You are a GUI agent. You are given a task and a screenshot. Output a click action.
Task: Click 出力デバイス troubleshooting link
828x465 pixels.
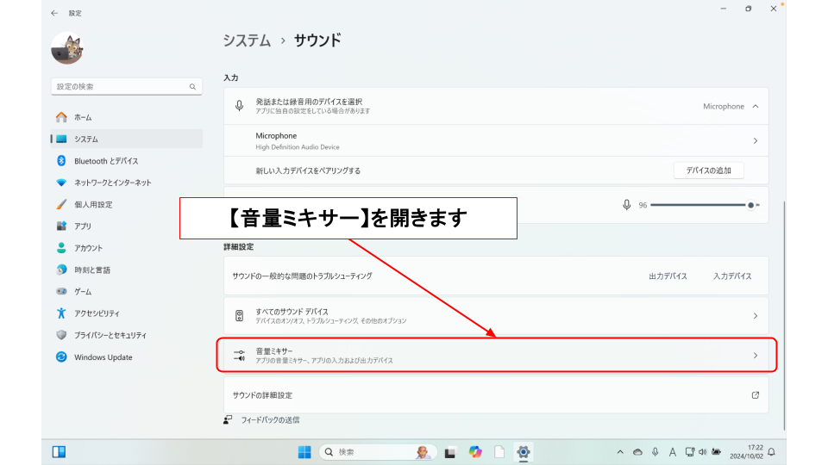point(668,276)
